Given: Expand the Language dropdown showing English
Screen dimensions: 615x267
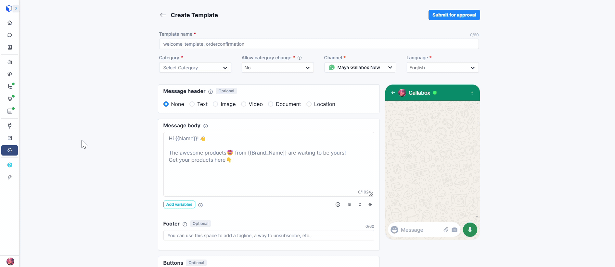Looking at the screenshot, I should [x=442, y=68].
